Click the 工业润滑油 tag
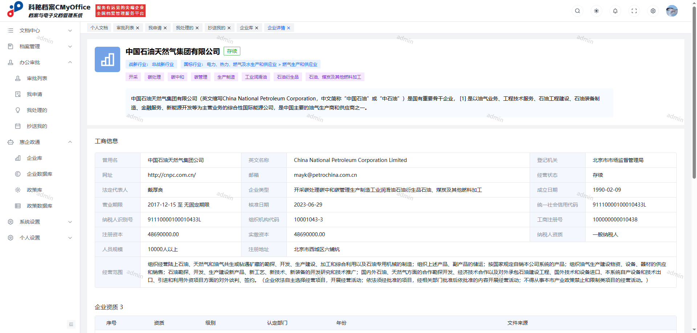 [256, 77]
